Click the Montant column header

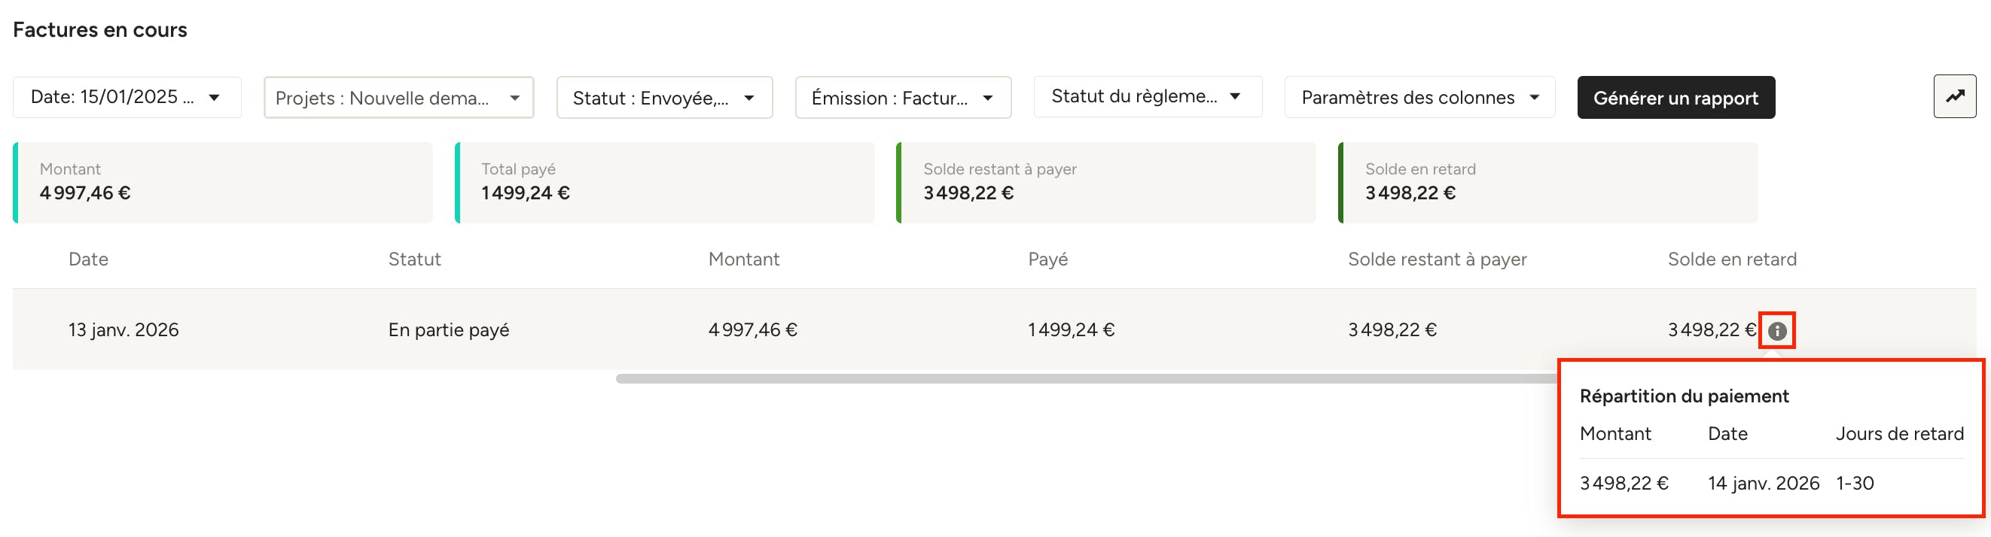pyautogui.click(x=743, y=259)
